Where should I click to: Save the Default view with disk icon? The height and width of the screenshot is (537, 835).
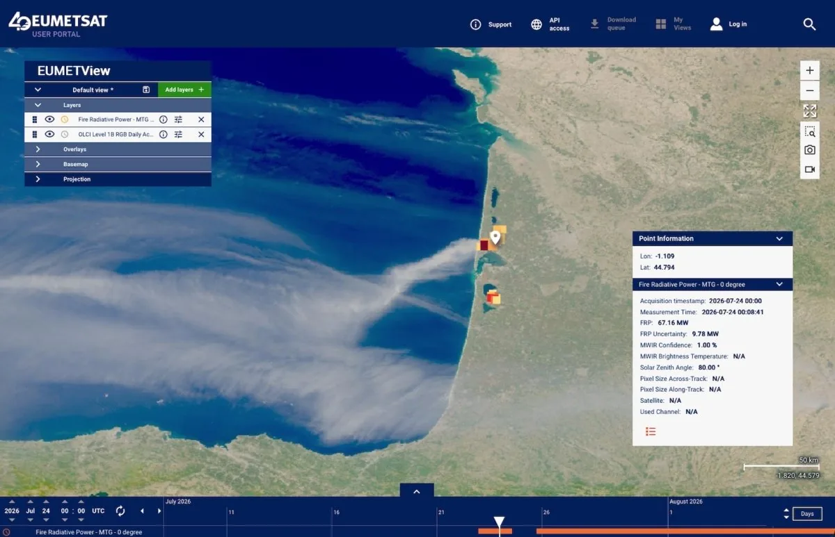(146, 90)
